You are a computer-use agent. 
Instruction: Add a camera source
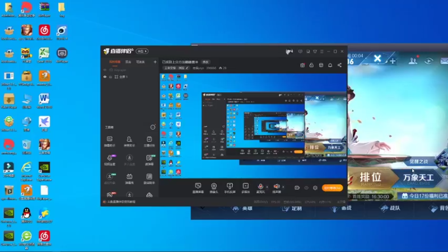[214, 188]
